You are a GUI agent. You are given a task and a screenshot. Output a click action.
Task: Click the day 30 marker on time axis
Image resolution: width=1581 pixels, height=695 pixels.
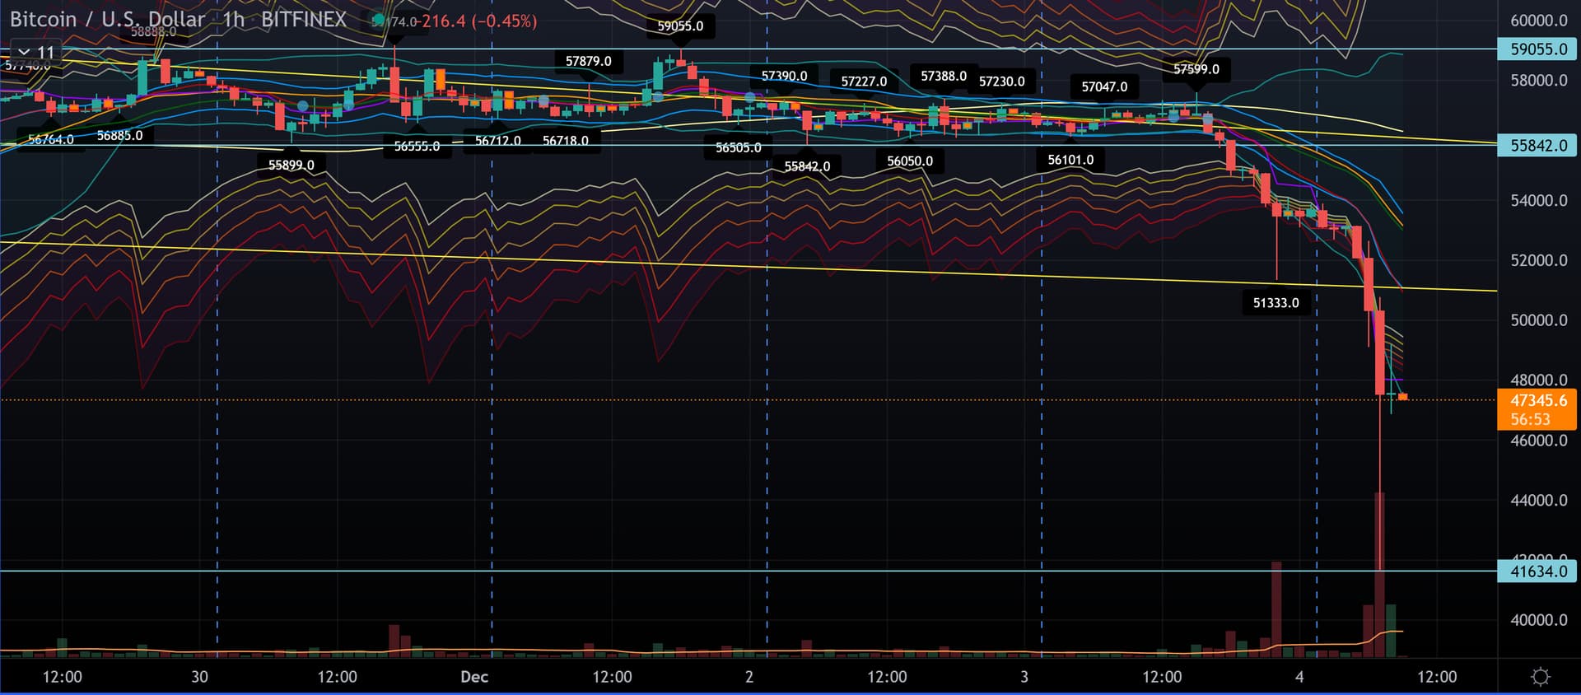tap(199, 677)
